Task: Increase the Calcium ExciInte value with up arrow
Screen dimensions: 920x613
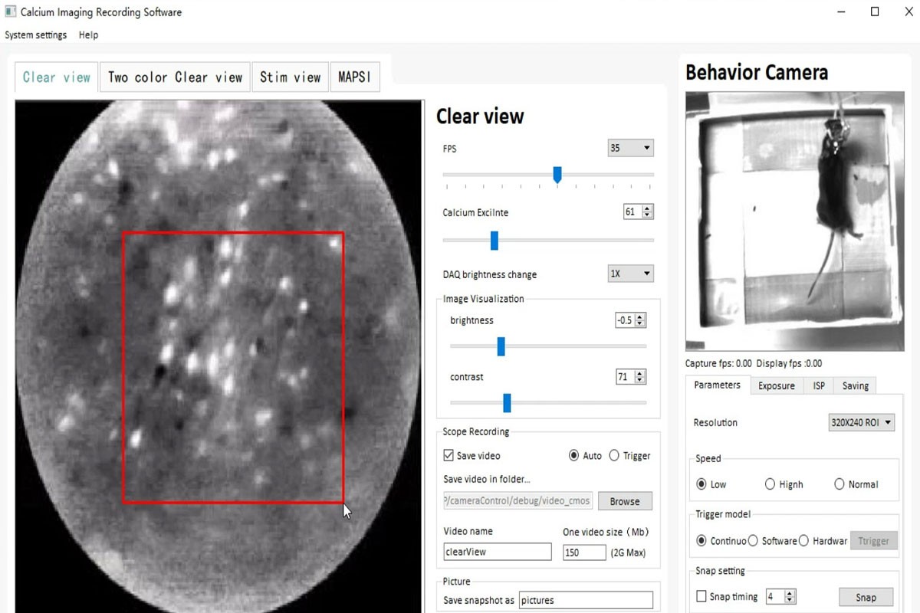Action: 647,209
